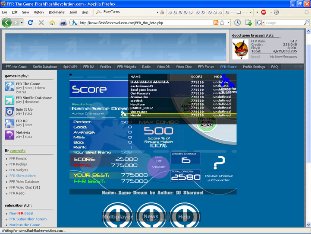
Task: Click the address bar URL field
Action: pos(146,22)
